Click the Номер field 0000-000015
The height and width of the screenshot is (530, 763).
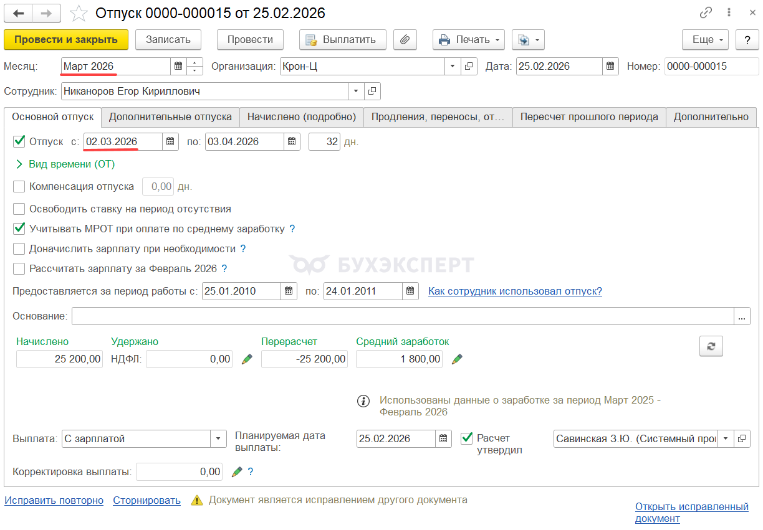click(x=711, y=66)
